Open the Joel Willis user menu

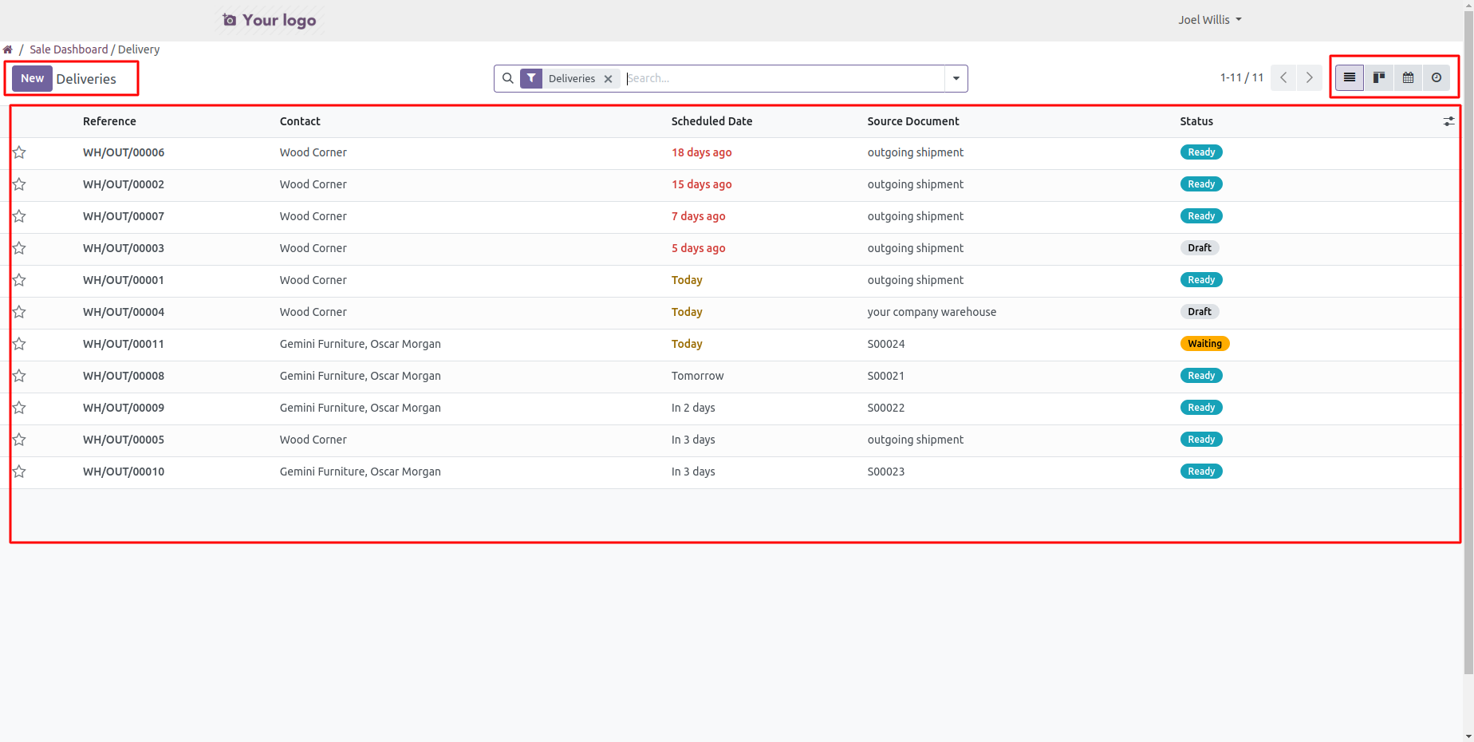pyautogui.click(x=1210, y=20)
